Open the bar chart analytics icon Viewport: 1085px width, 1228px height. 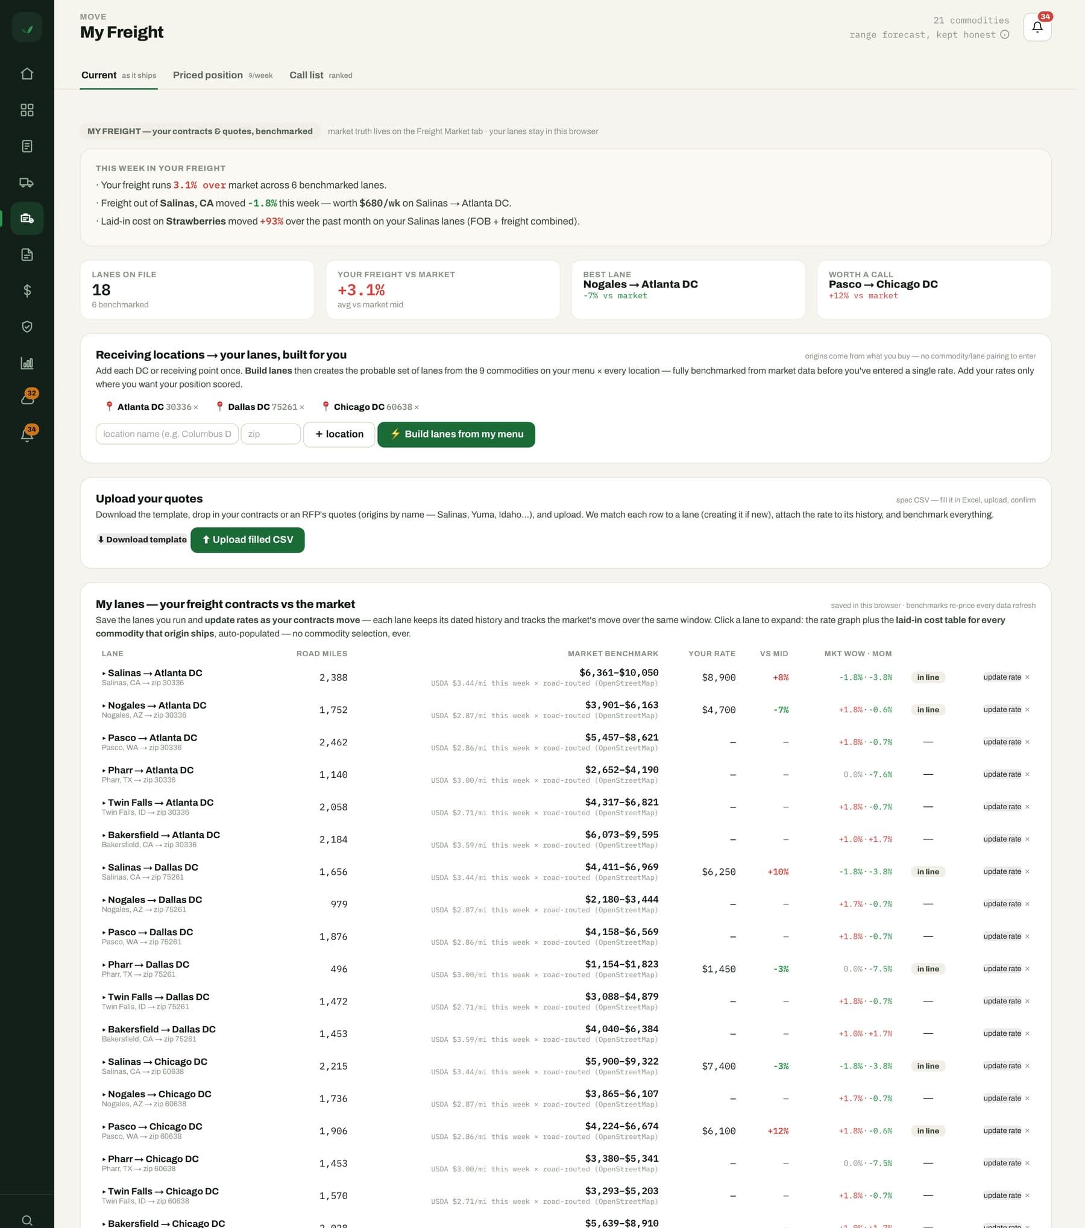tap(27, 363)
